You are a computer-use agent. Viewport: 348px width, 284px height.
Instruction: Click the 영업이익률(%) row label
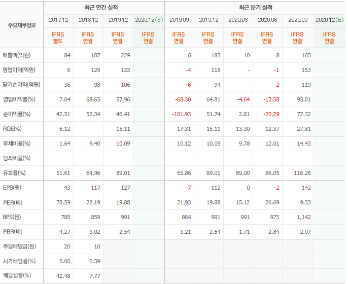(x=19, y=99)
